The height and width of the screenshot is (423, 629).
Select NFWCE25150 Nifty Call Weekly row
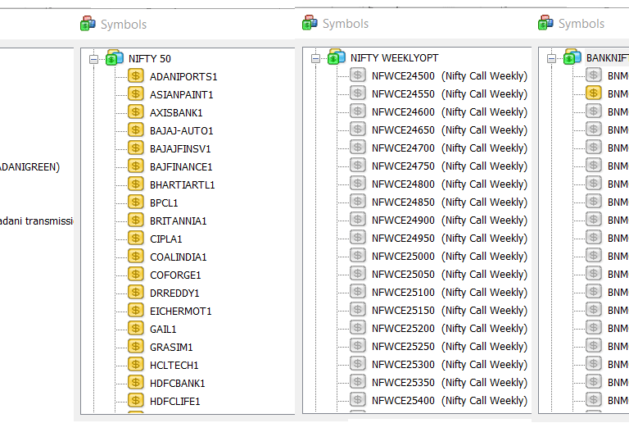[x=450, y=311]
